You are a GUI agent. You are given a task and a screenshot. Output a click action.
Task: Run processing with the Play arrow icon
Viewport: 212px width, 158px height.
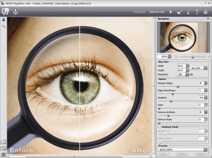[170, 11]
